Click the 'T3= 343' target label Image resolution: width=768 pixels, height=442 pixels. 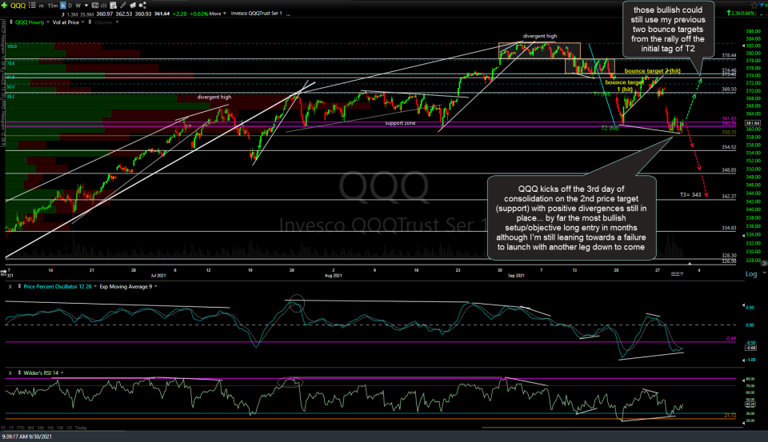pos(690,195)
